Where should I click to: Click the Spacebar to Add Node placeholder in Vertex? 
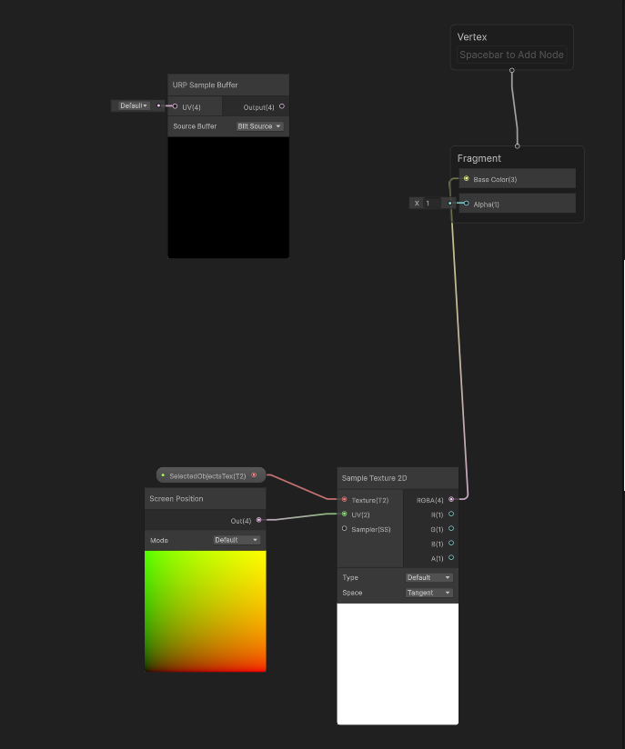click(x=511, y=55)
